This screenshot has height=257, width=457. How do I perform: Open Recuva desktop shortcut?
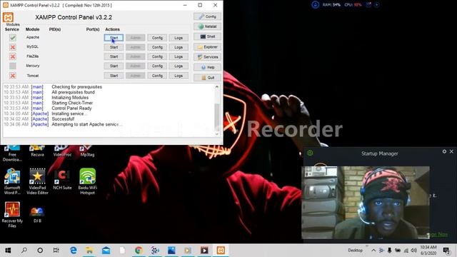[x=37, y=151]
